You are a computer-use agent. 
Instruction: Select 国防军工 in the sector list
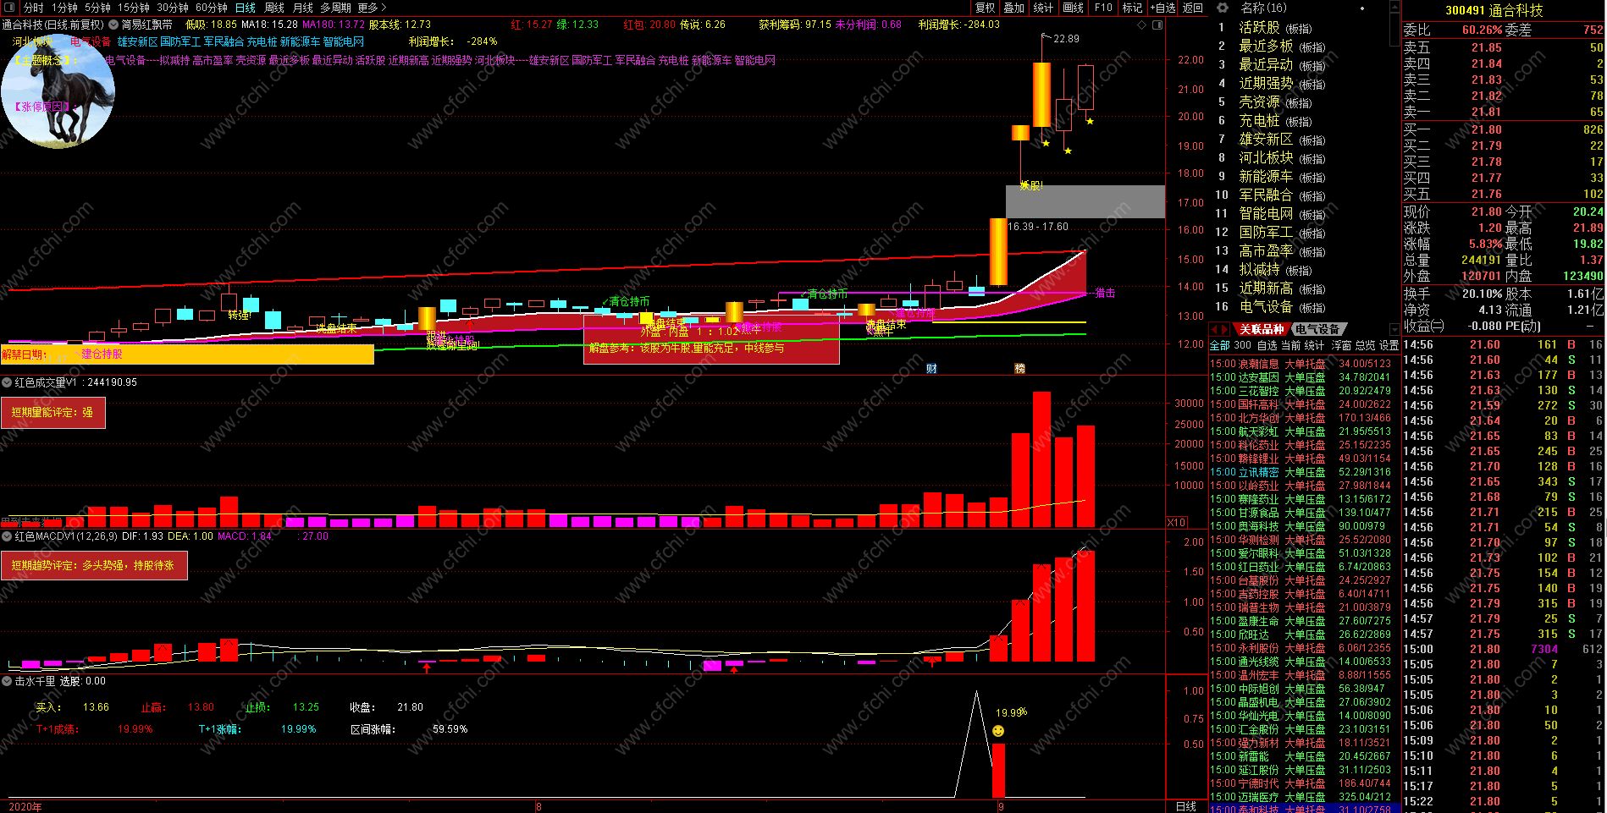[1266, 232]
